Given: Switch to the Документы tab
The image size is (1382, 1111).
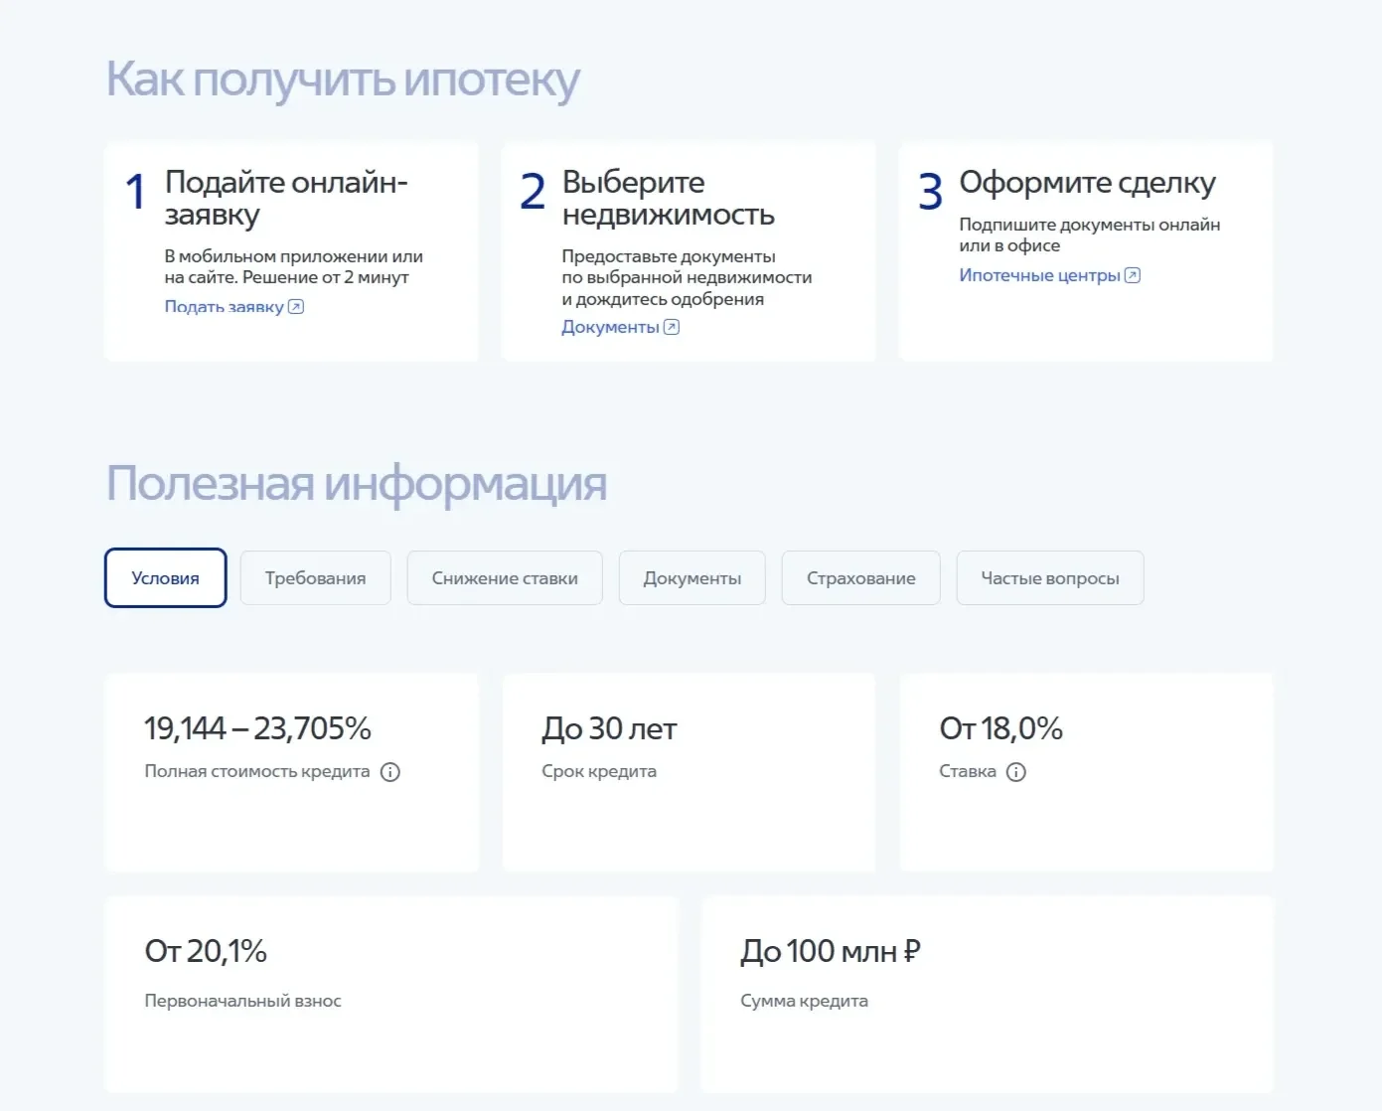Looking at the screenshot, I should coord(692,577).
